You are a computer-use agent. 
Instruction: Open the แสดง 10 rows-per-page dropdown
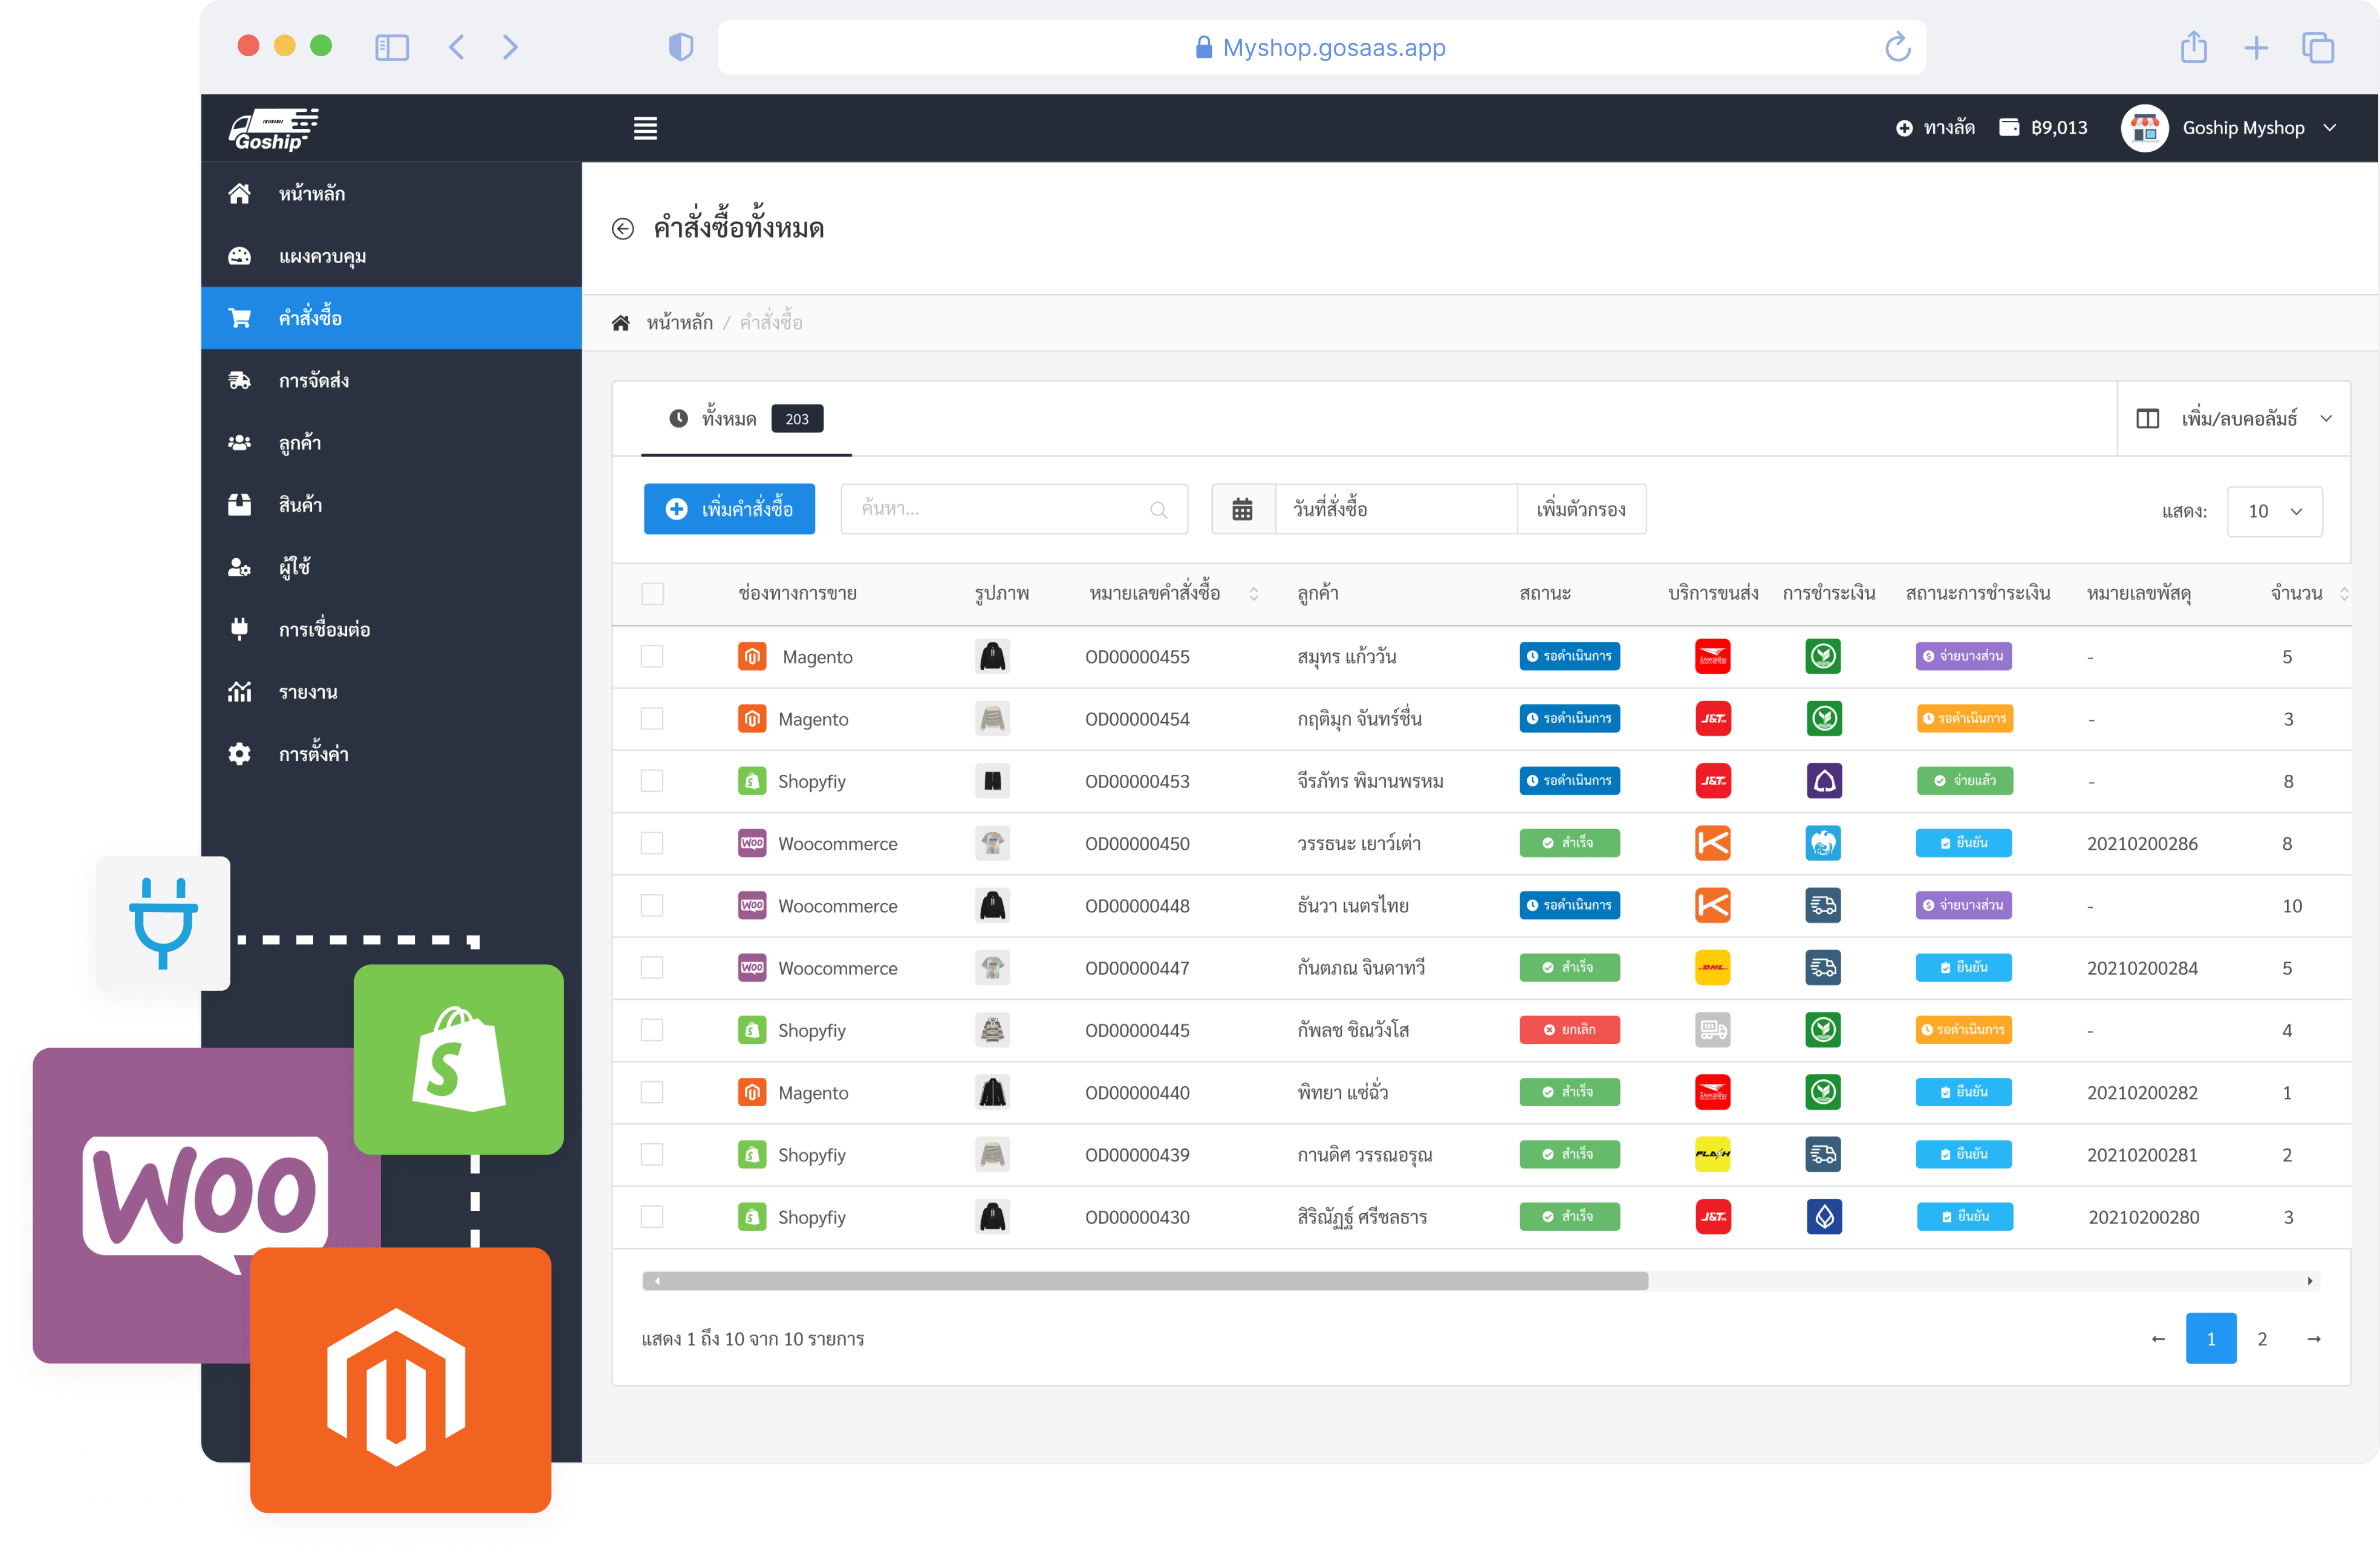[x=2274, y=511]
